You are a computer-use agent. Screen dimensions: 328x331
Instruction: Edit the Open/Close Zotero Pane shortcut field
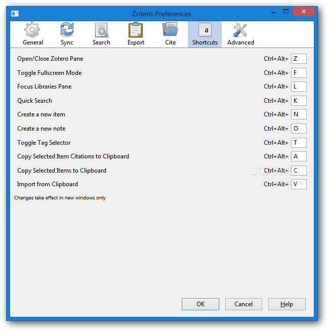coord(299,59)
